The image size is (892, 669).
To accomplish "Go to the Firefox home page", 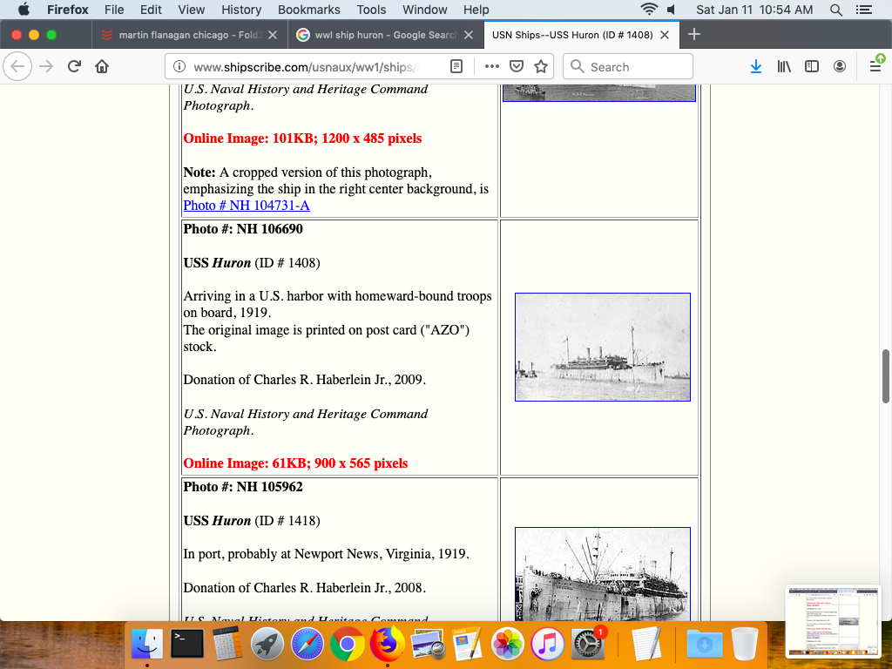I will pos(102,66).
